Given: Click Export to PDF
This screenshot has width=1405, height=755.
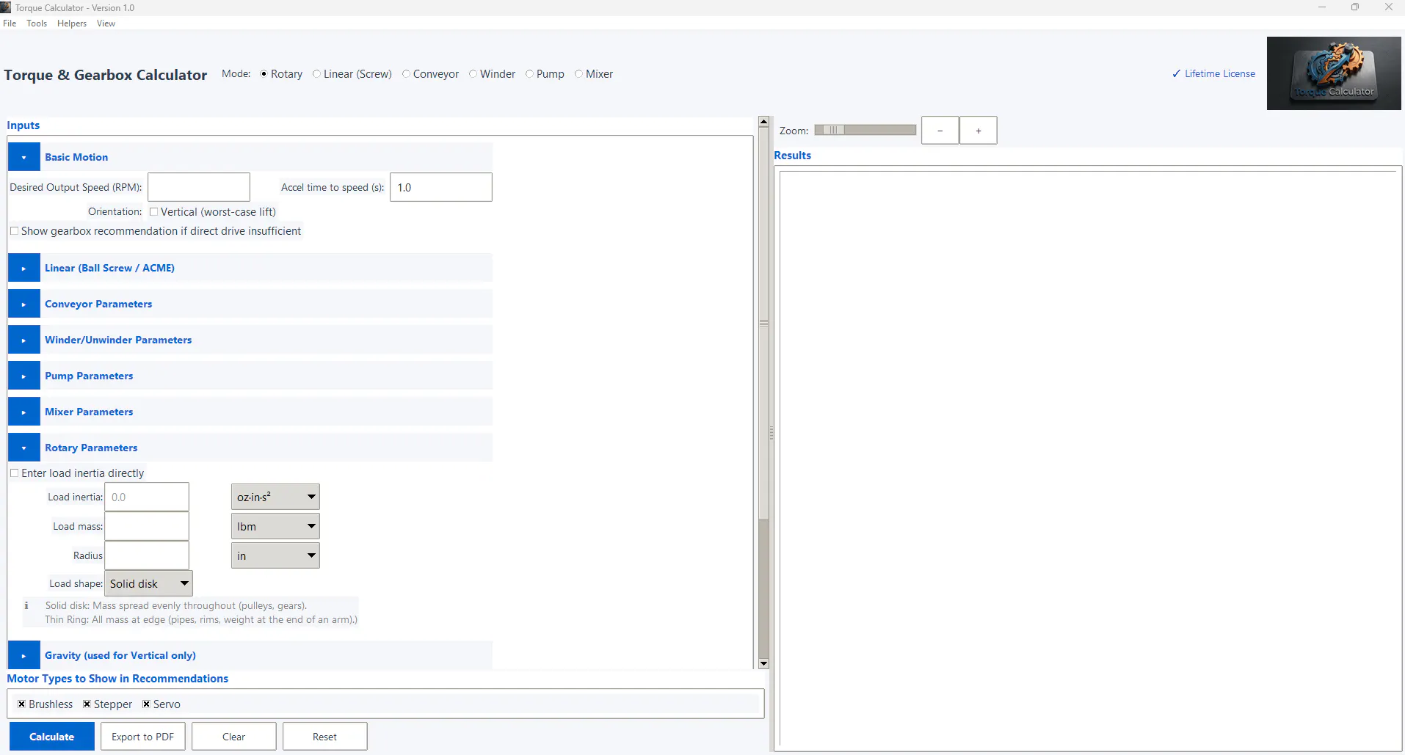Looking at the screenshot, I should 143,737.
